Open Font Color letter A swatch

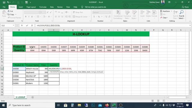click(x=49, y=16)
